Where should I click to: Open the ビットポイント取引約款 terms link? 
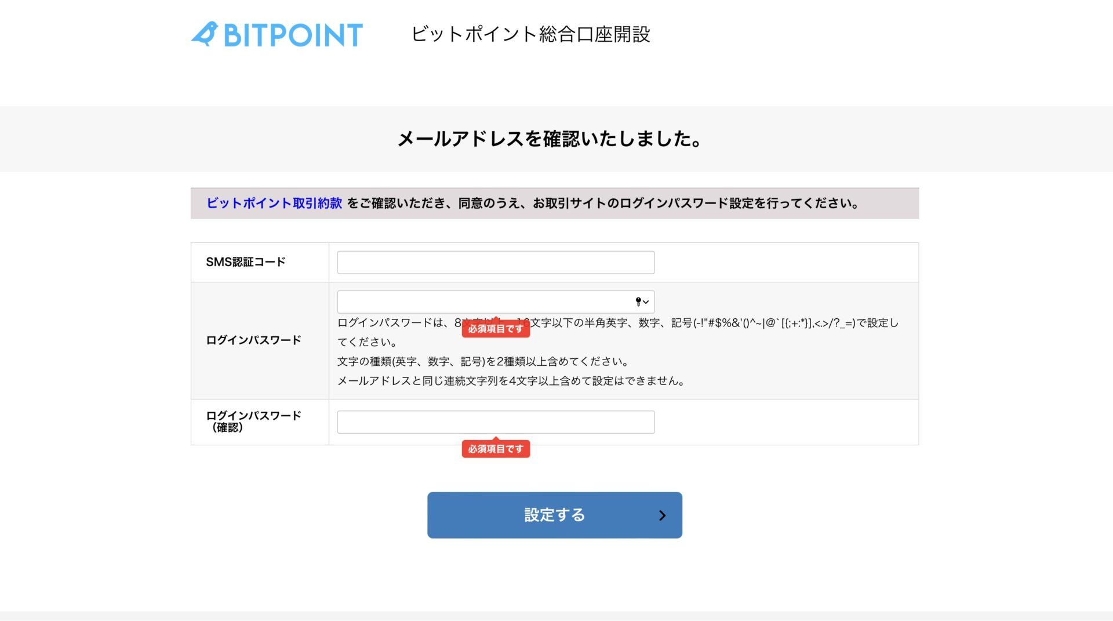pyautogui.click(x=274, y=204)
